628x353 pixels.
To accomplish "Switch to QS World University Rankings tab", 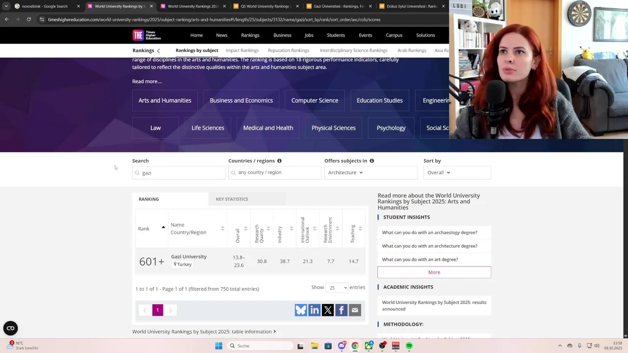I will coord(265,6).
